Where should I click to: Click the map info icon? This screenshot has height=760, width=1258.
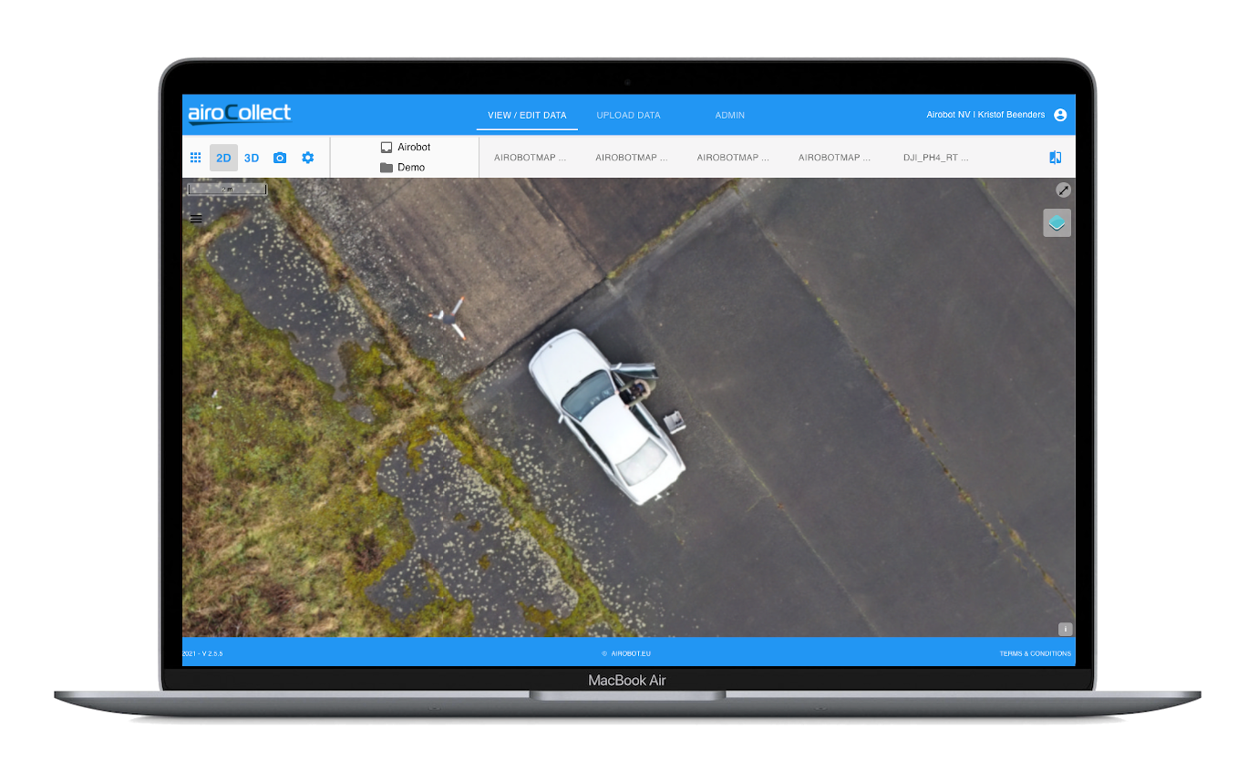[x=1065, y=629]
